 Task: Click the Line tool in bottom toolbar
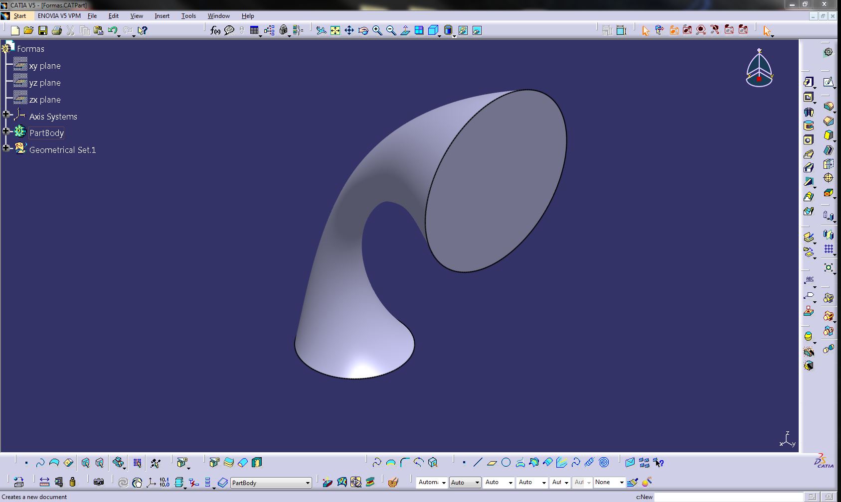(x=478, y=463)
